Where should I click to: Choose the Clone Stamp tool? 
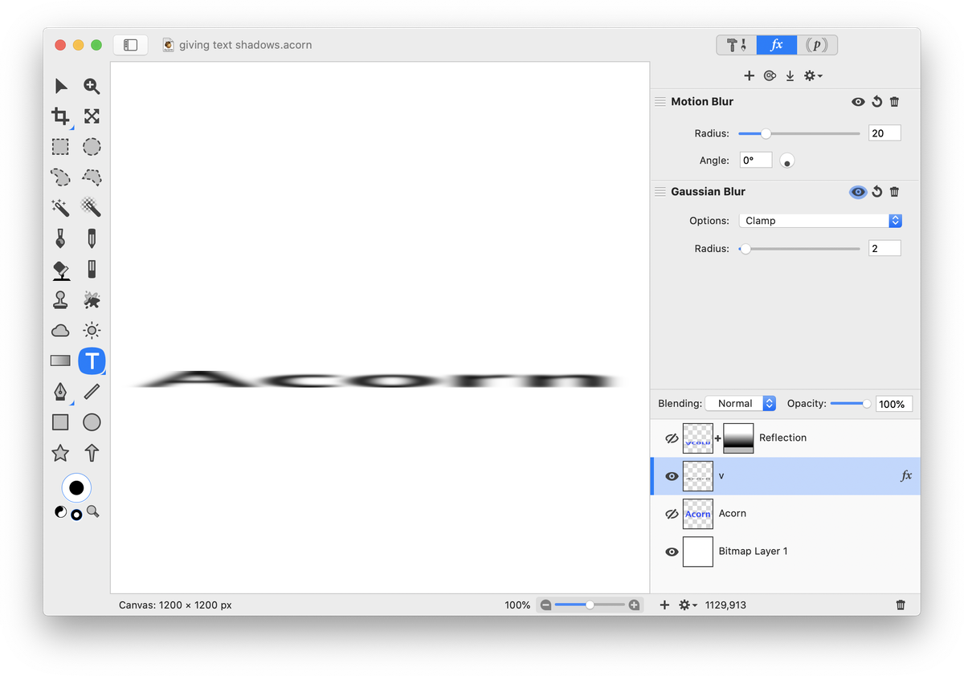[61, 300]
